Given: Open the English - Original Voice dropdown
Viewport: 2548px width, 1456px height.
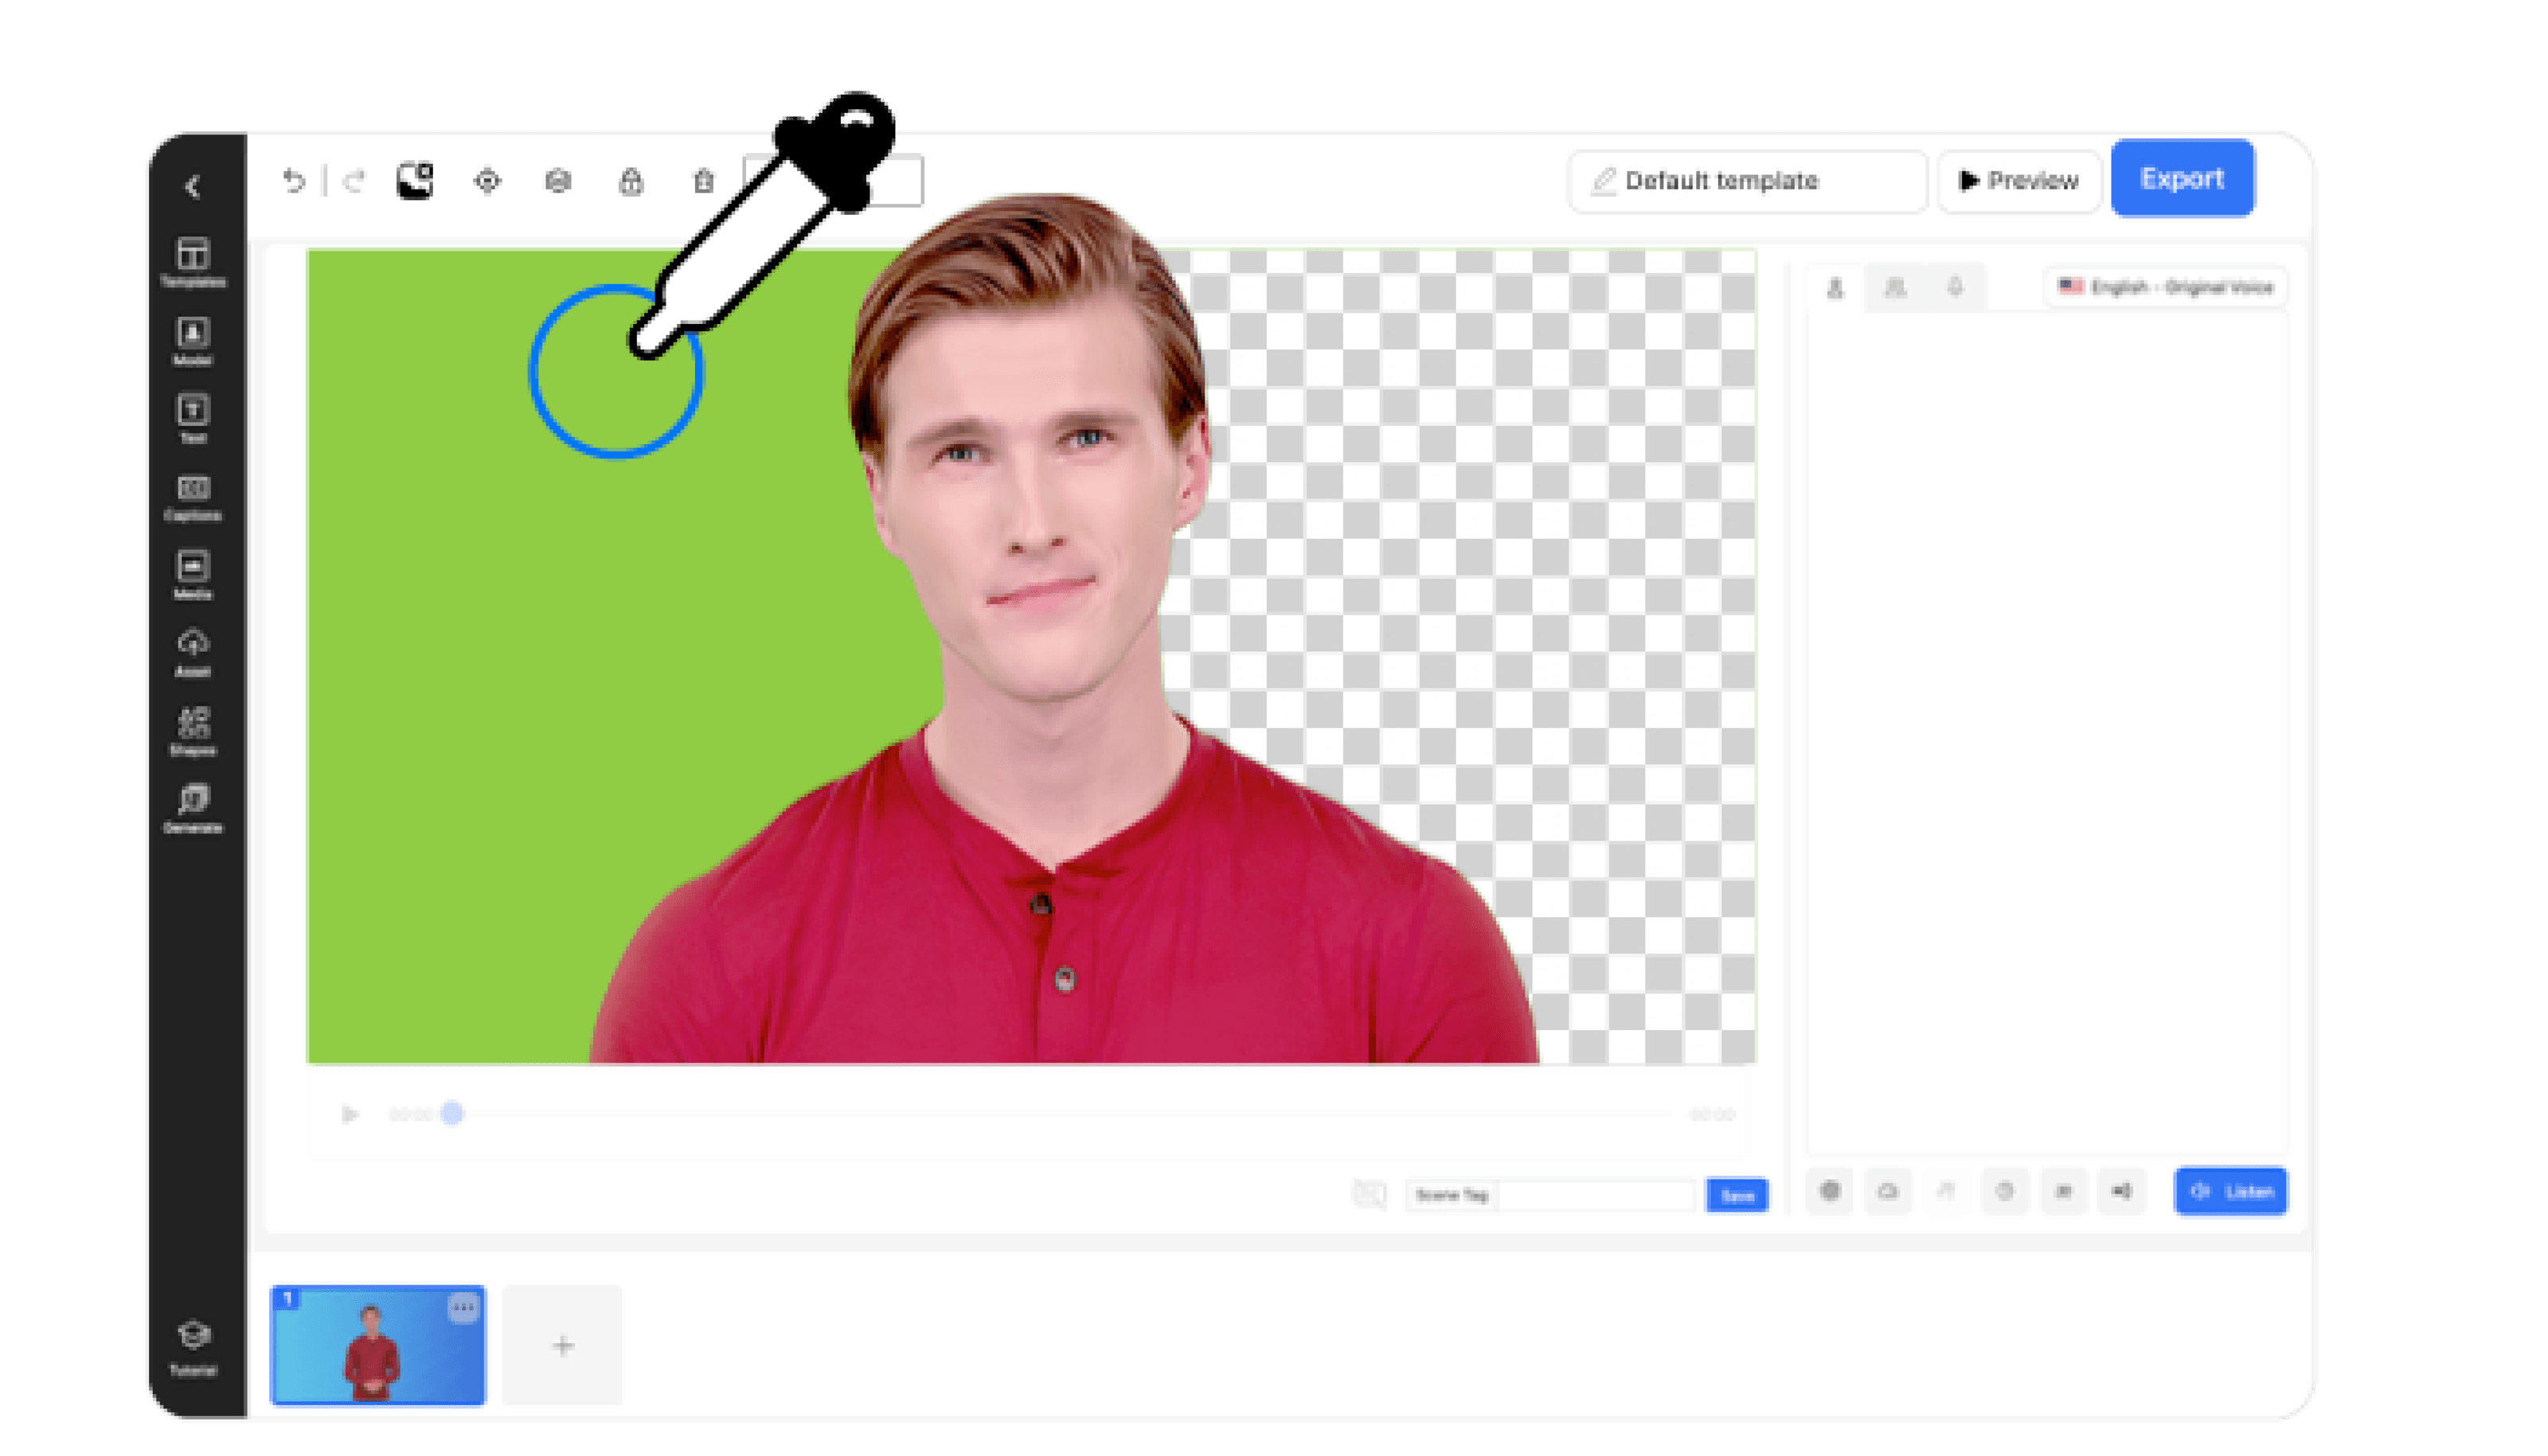Looking at the screenshot, I should click(2165, 288).
